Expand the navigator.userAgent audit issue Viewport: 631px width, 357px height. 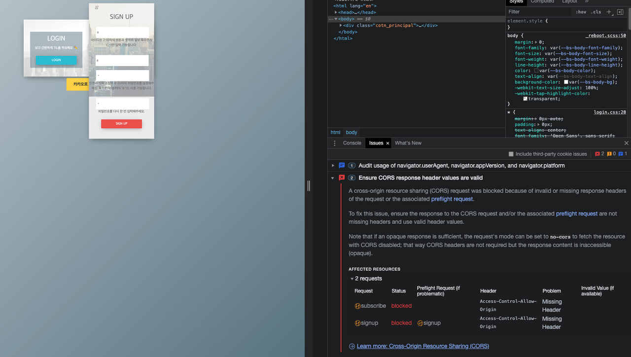[333, 166]
